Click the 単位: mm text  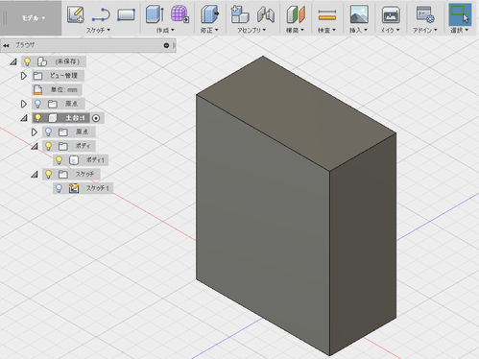click(x=64, y=89)
